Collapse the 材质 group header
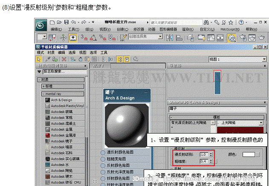The height and width of the screenshot is (186, 269). [61, 80]
